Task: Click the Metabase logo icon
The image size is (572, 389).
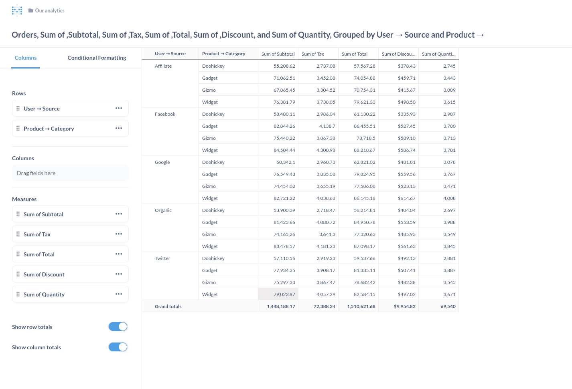Action: pos(17,10)
